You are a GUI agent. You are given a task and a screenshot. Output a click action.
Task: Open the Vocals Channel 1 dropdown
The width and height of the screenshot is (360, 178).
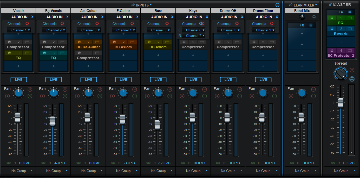tap(19, 30)
